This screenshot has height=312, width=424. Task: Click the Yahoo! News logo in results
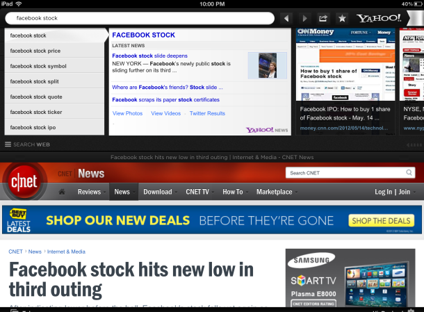(x=267, y=130)
